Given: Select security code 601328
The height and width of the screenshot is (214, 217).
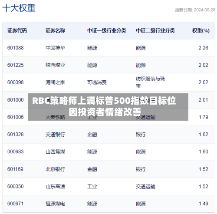Looking at the screenshot, I should coord(16,135).
